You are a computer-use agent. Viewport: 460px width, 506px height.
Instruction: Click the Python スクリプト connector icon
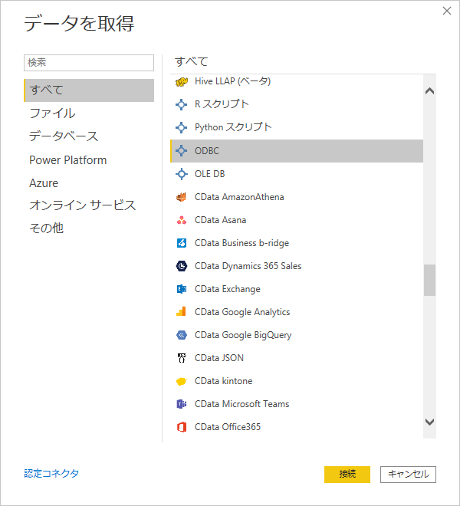[x=182, y=128]
